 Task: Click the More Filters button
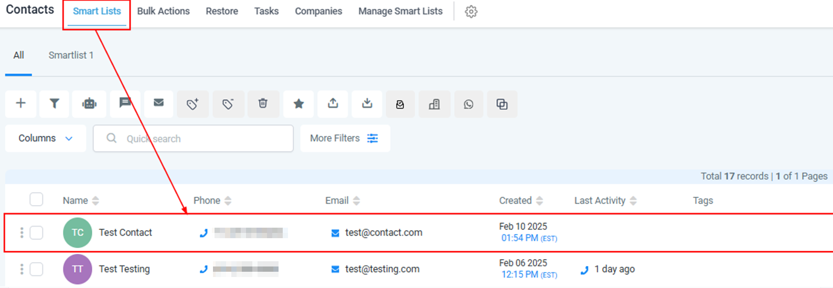(344, 138)
